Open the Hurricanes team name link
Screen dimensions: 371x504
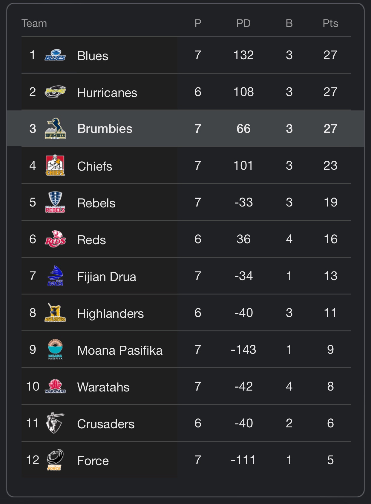107,93
